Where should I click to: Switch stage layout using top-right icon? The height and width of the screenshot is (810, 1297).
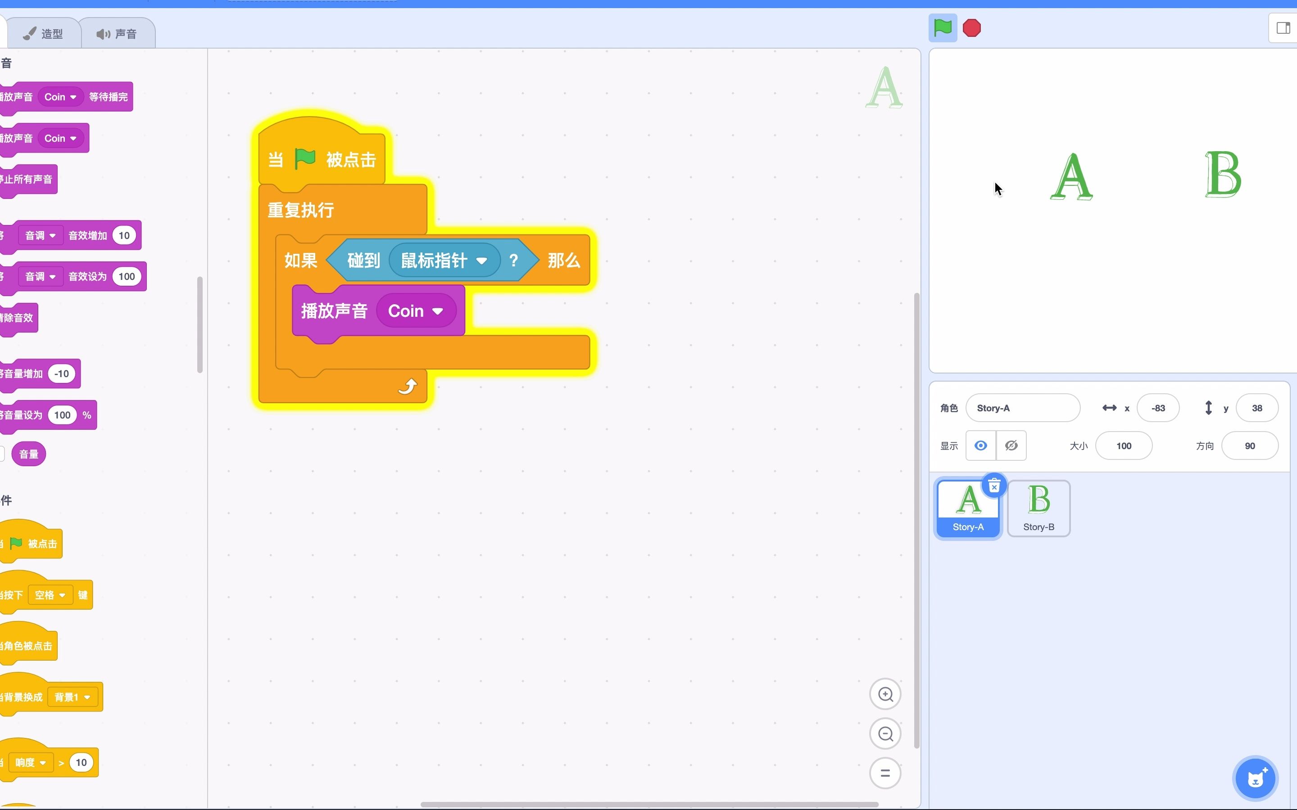1283,28
